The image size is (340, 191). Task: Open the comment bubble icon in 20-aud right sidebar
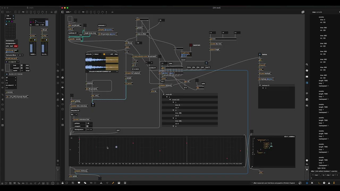pyautogui.click(x=307, y=93)
